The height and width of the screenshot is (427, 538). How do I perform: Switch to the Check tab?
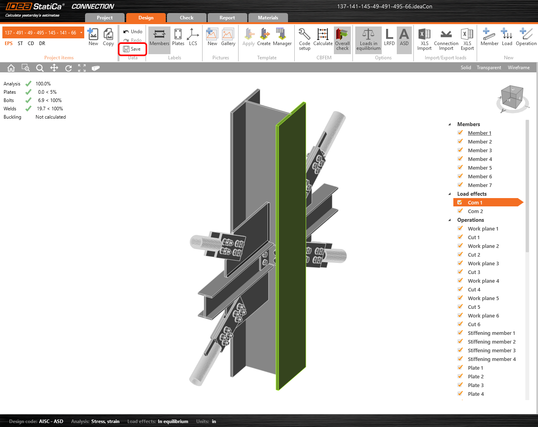(186, 18)
